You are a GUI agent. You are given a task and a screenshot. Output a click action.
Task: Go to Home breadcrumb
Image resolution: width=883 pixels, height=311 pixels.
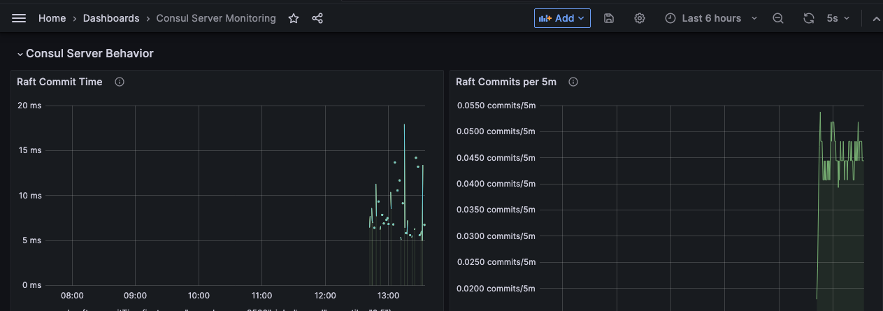tap(52, 18)
